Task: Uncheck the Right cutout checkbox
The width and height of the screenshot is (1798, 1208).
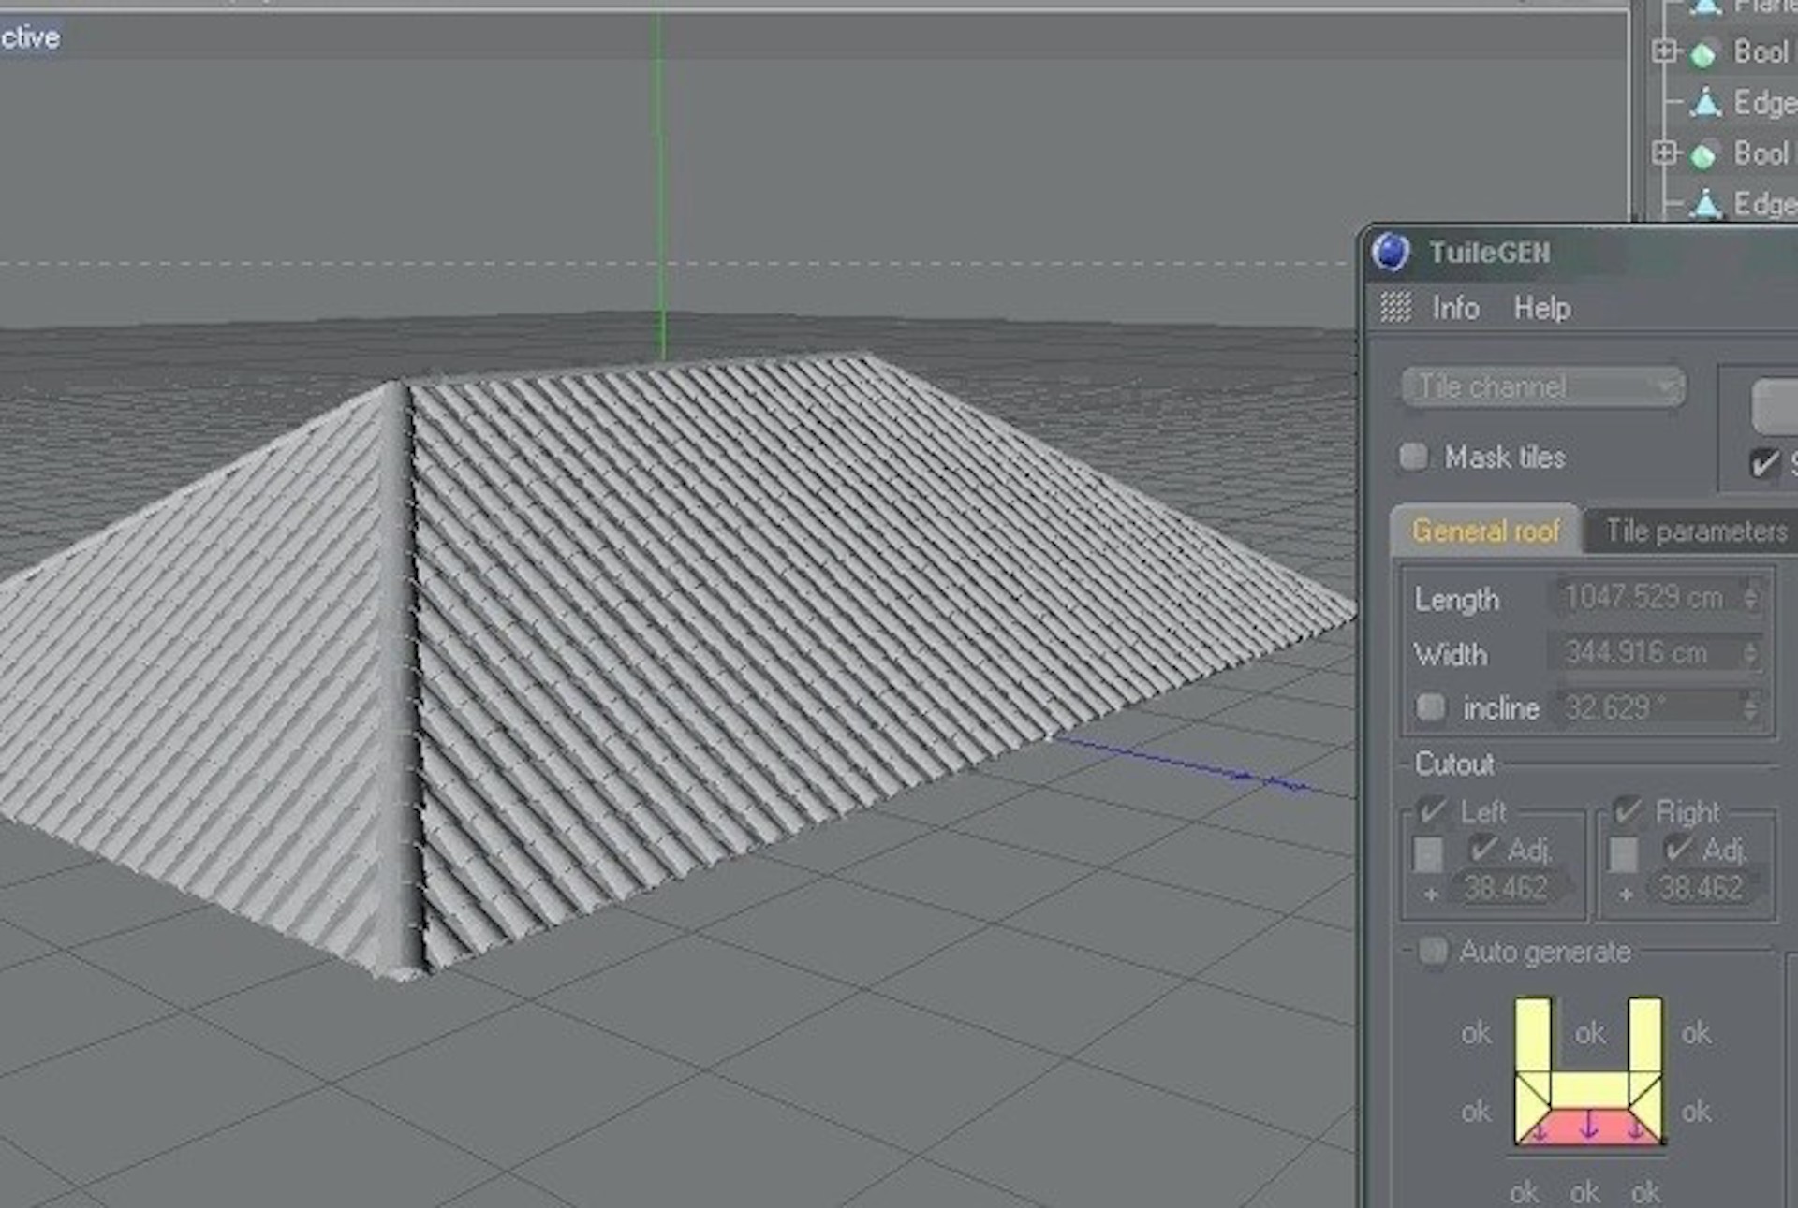Action: point(1628,809)
